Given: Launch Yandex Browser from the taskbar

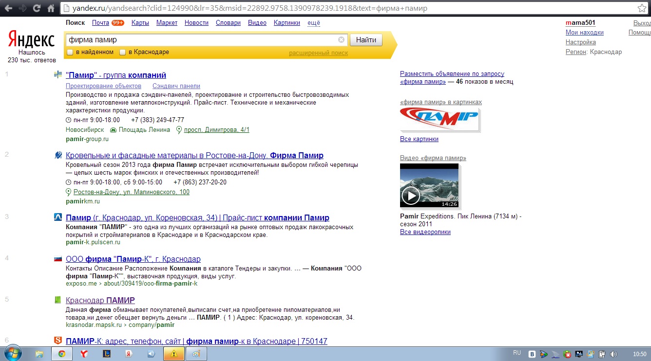Looking at the screenshot, I should click(x=84, y=354).
